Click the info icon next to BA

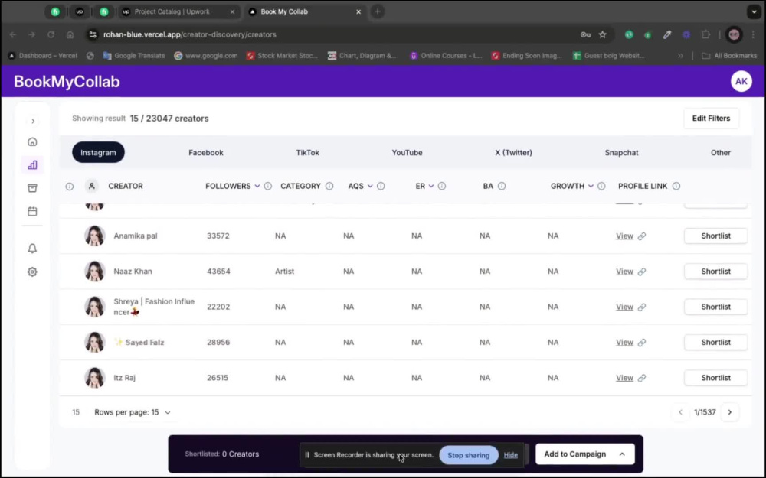(x=502, y=186)
